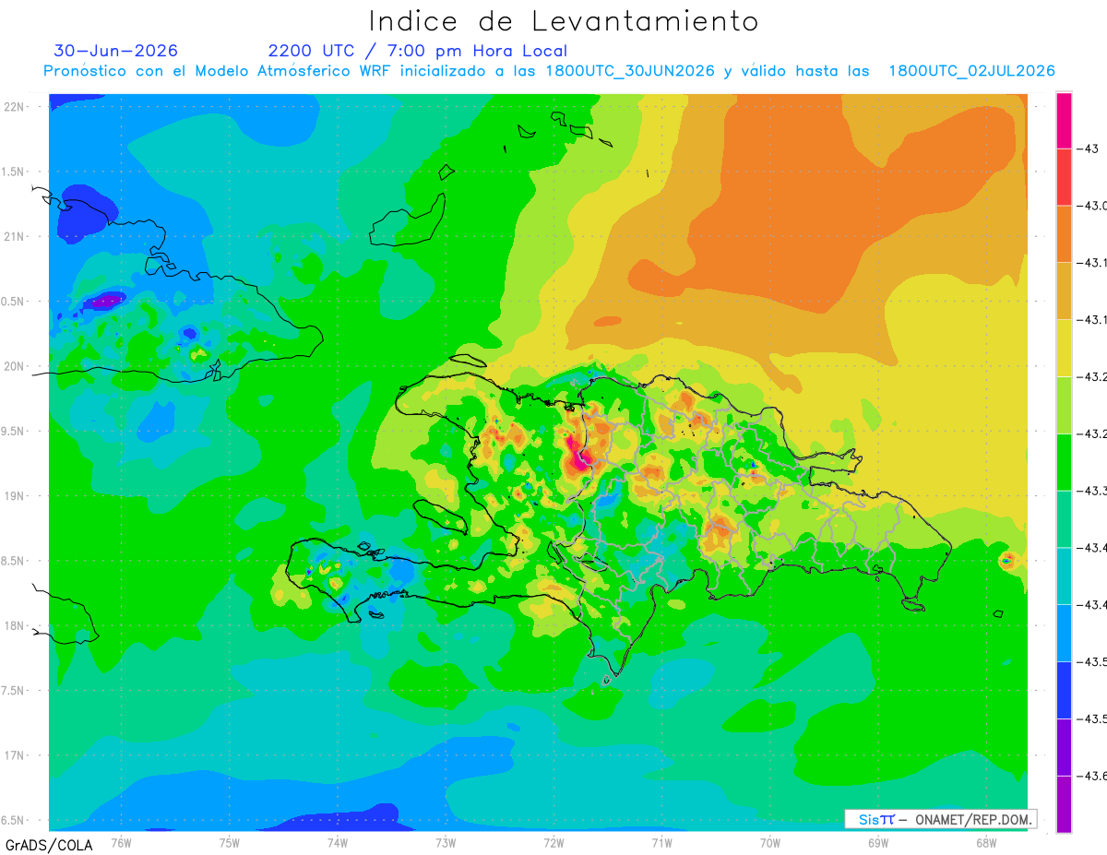Image resolution: width=1107 pixels, height=855 pixels.
Task: Click the '-43.6' legend value
Action: [1093, 776]
